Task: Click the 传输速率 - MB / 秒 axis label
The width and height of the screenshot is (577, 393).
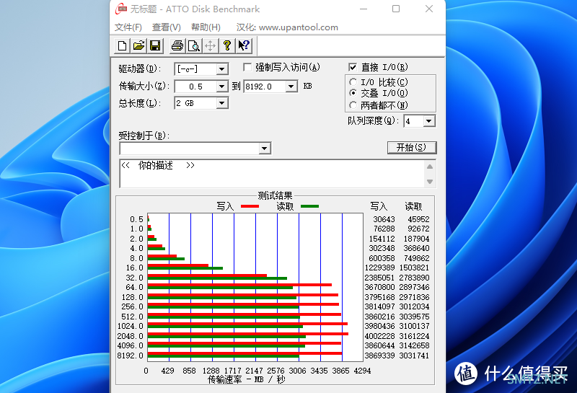Action: [247, 379]
